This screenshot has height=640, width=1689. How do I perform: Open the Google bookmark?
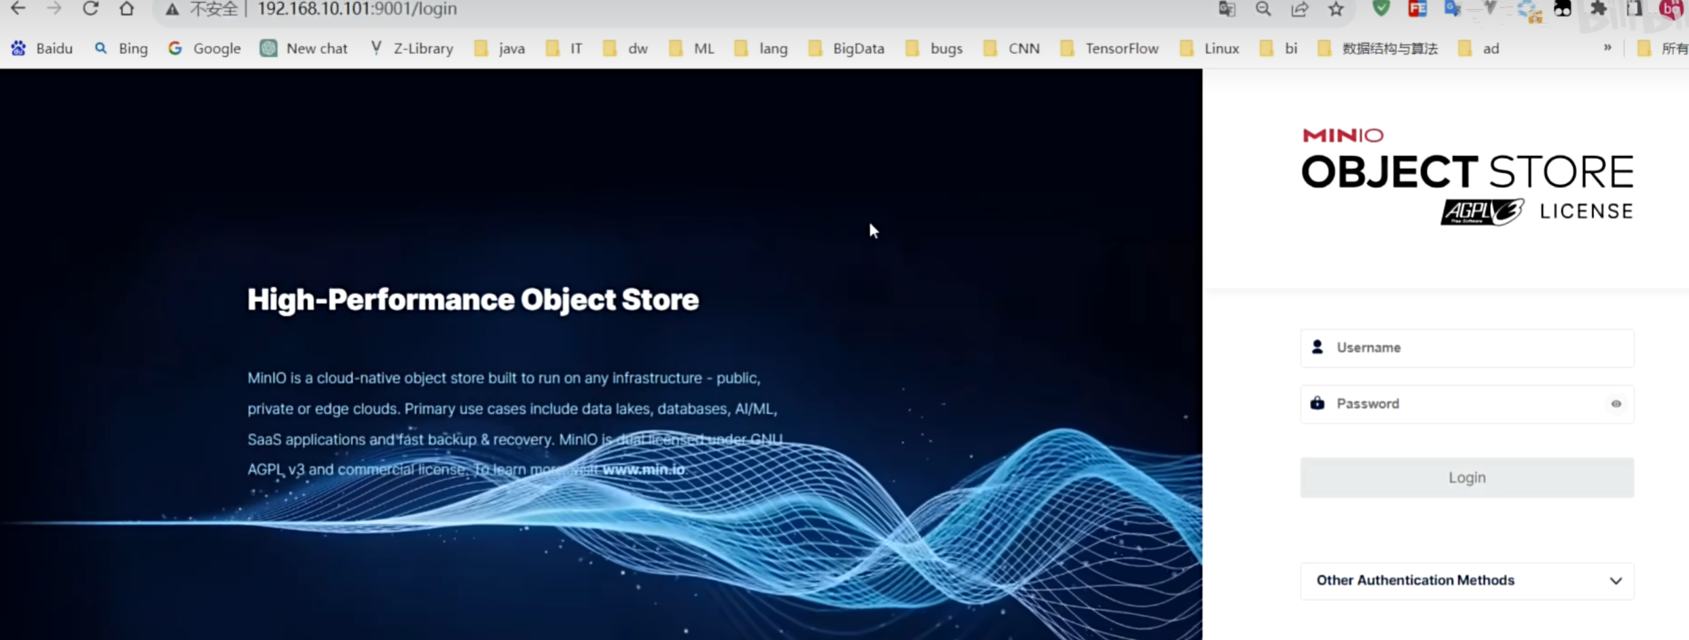pyautogui.click(x=204, y=48)
